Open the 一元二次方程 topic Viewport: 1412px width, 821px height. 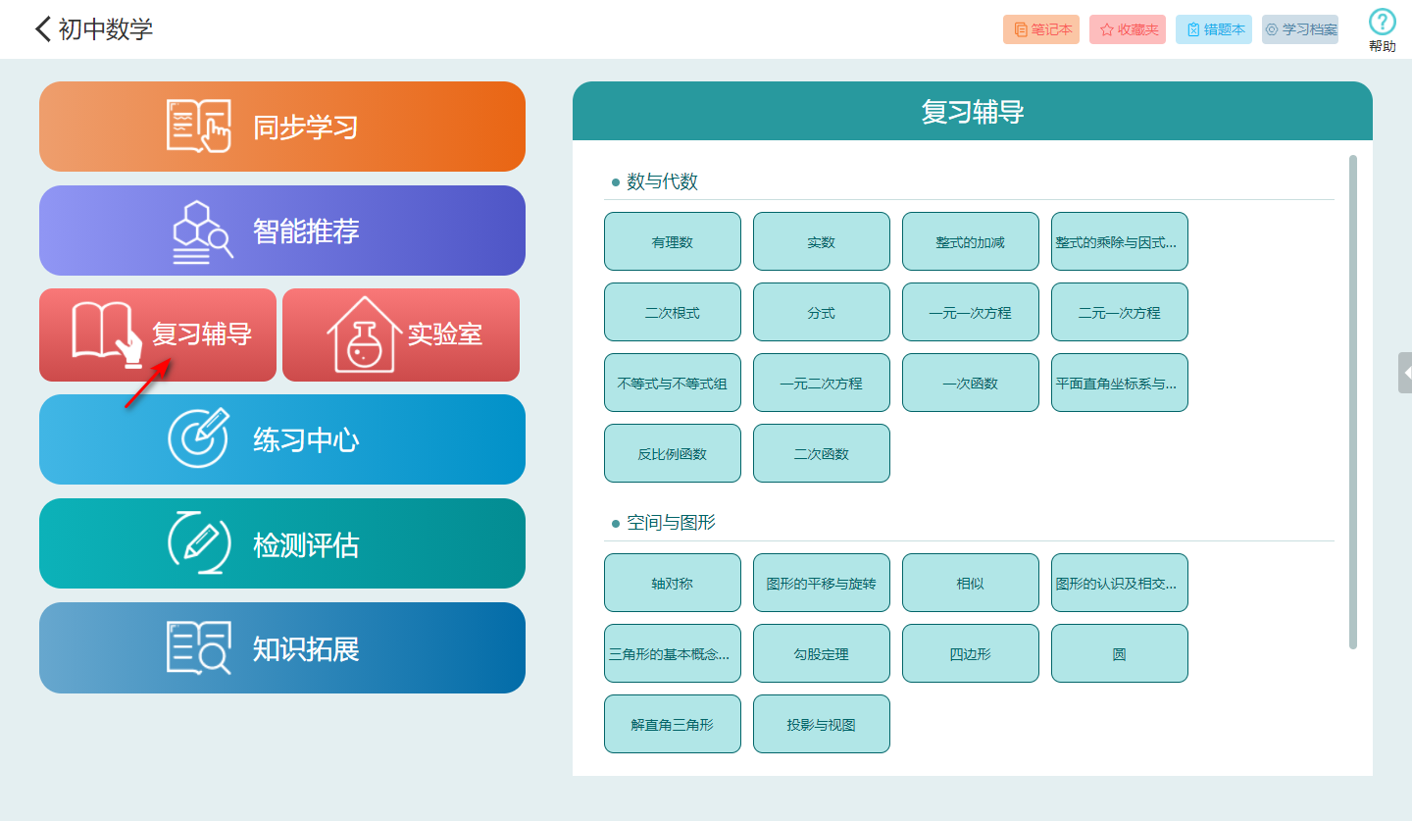pos(822,383)
